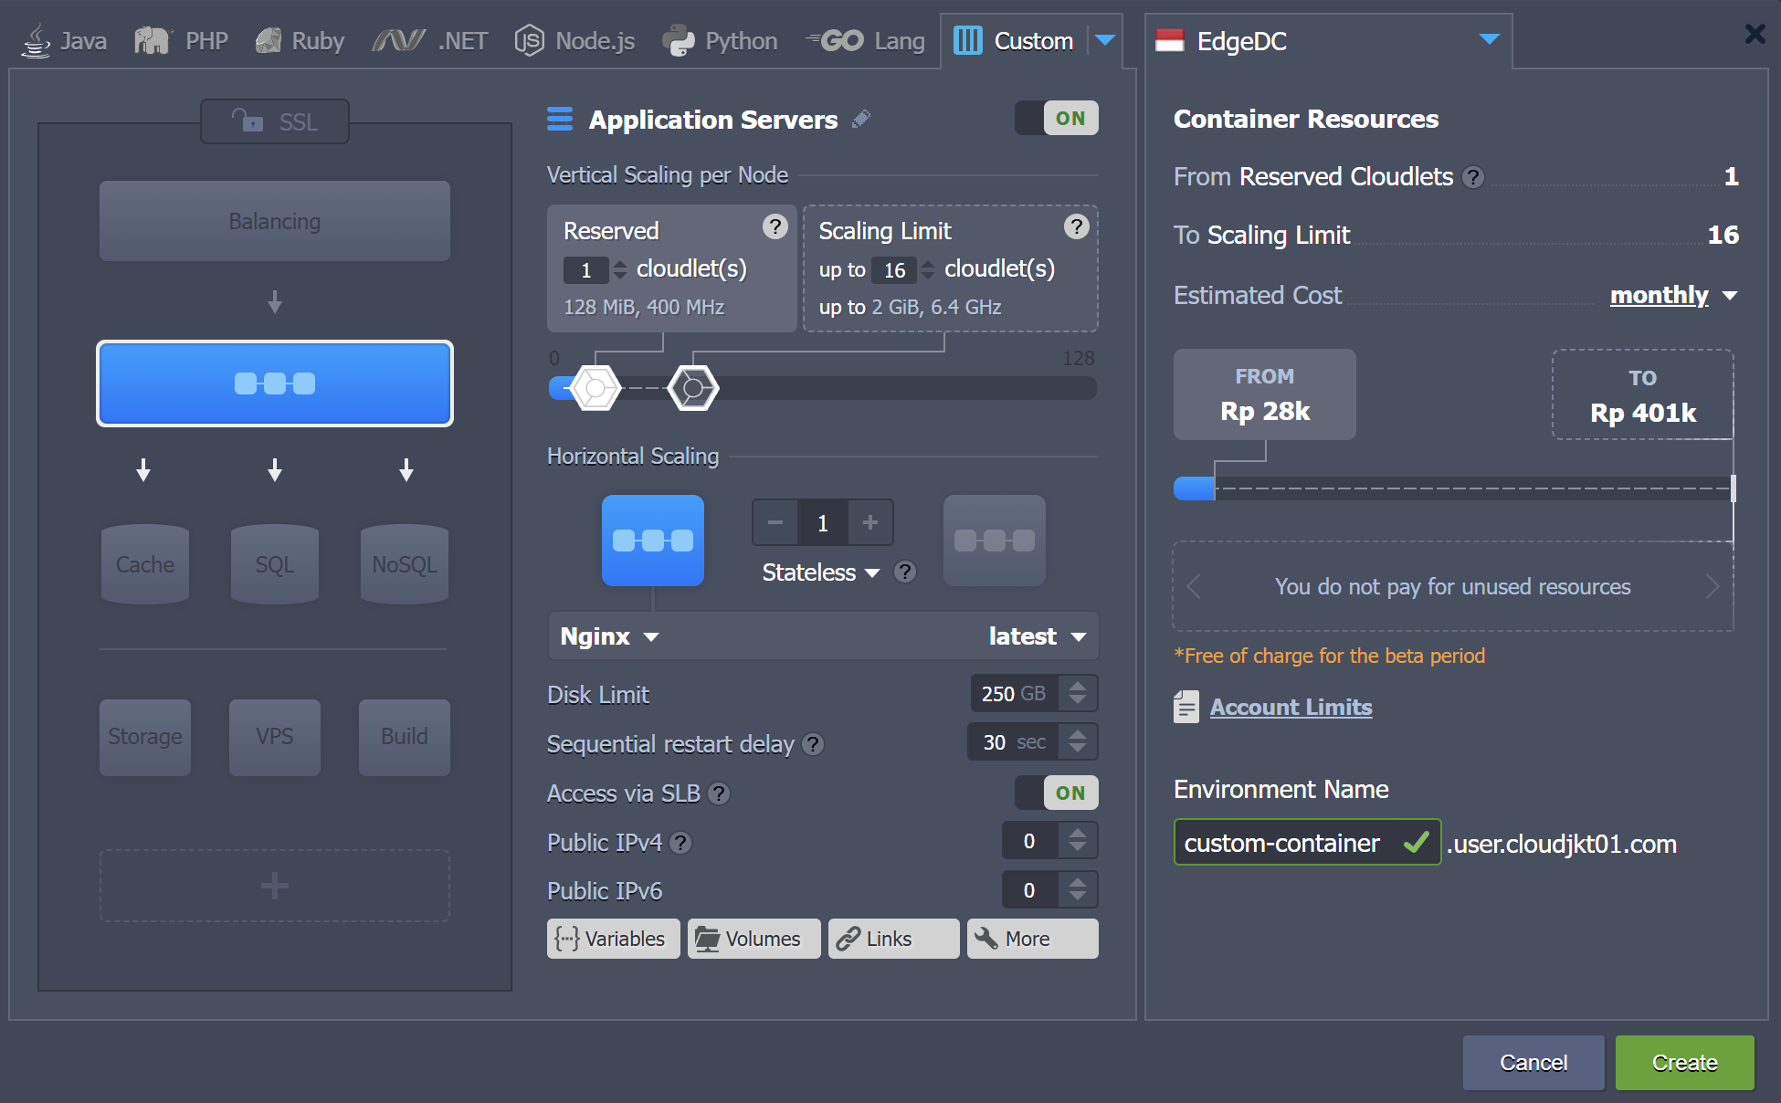This screenshot has height=1103, width=1781.
Task: Open the Nginx server dropdown
Action: [609, 636]
